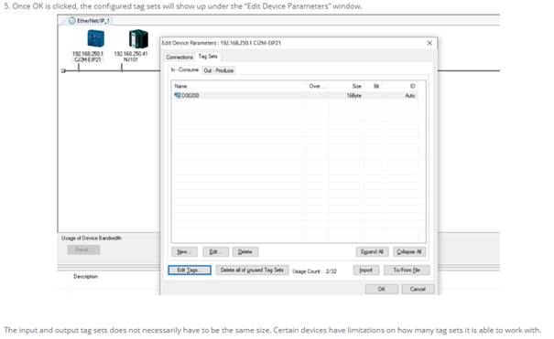Click the Bit column header
This screenshot has width=554, height=339.
click(x=373, y=86)
